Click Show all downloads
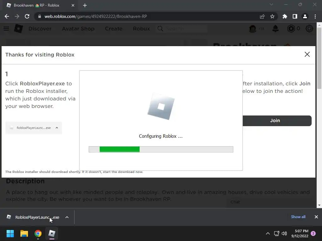The image size is (322, 241). click(298, 217)
